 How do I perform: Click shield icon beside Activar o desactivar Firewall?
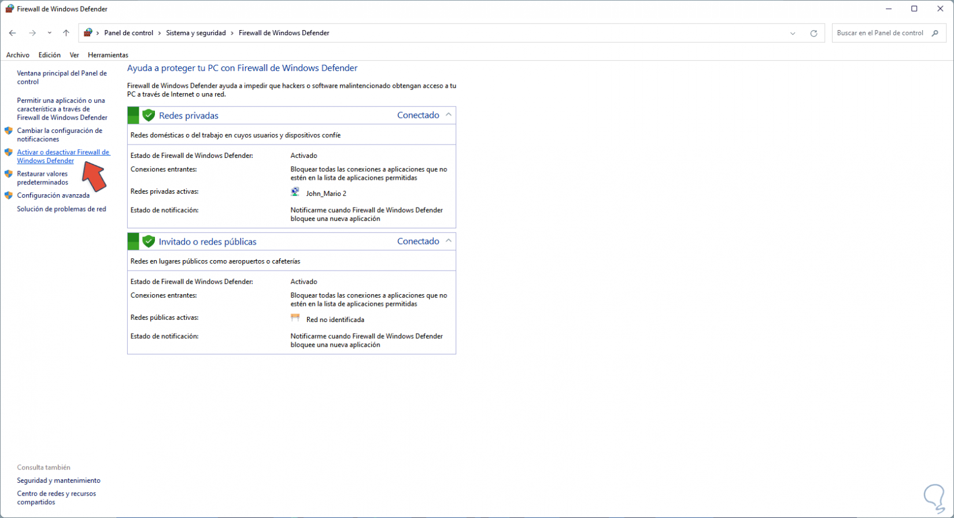point(9,152)
